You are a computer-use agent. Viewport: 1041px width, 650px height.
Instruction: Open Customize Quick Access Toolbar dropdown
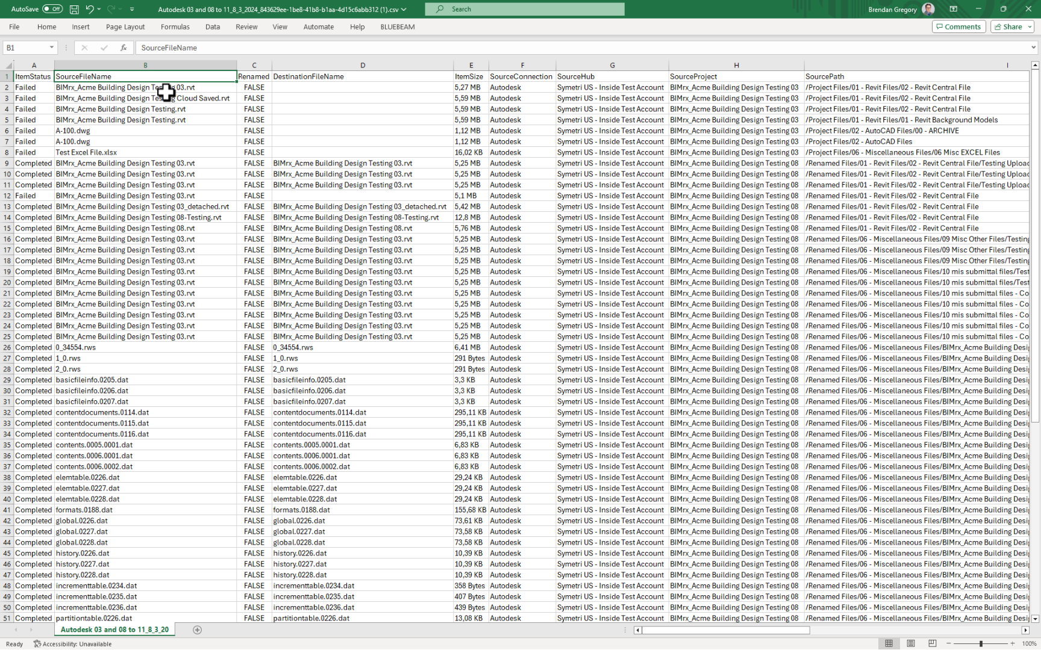[132, 9]
